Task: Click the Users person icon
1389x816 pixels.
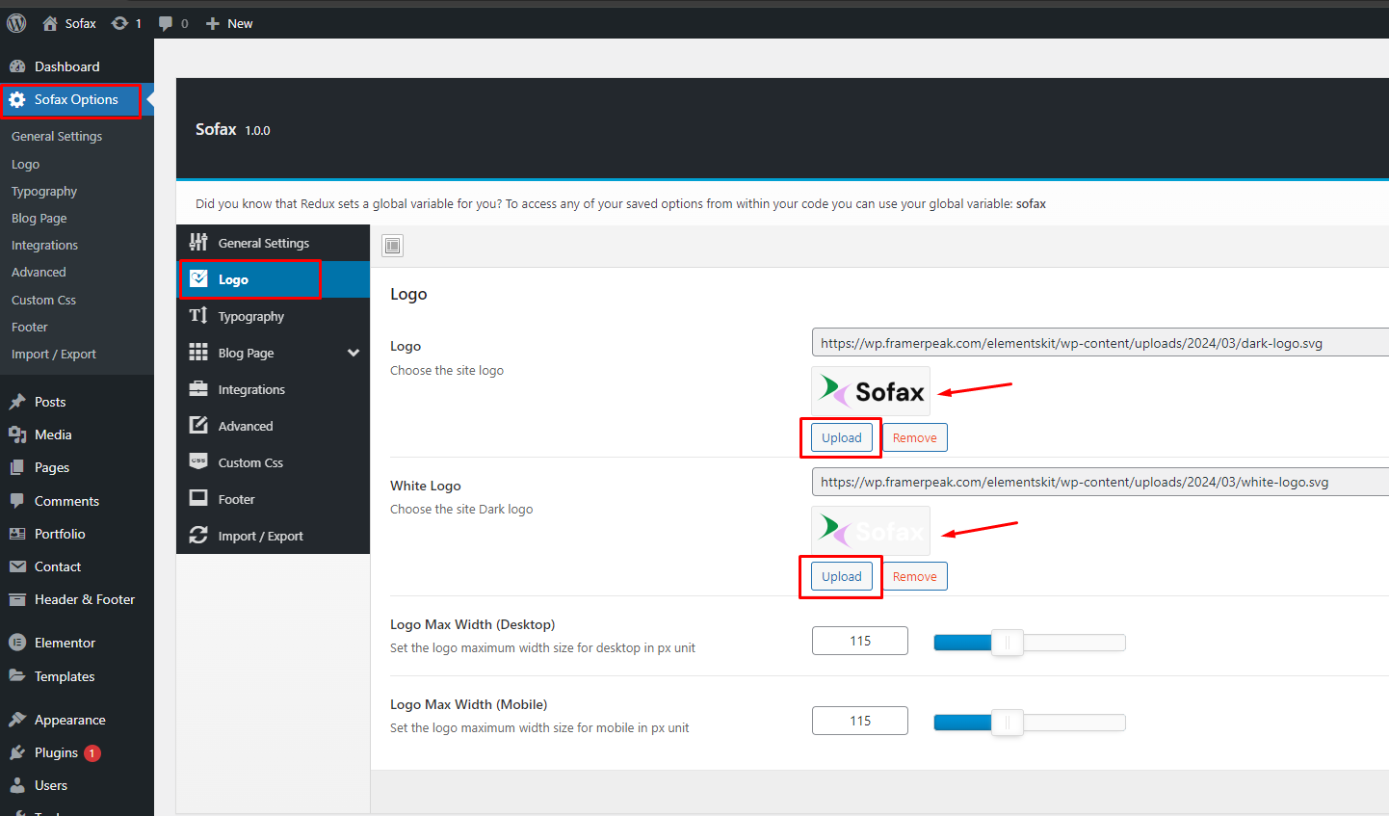Action: click(17, 785)
